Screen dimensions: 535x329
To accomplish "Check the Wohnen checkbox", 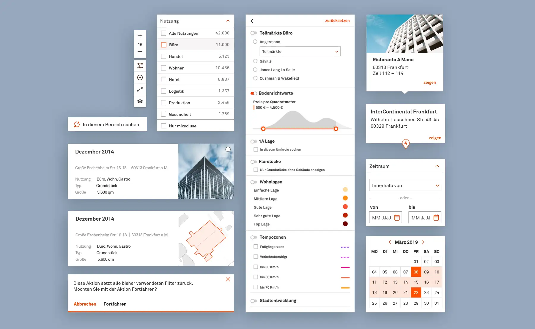I will (x=163, y=68).
